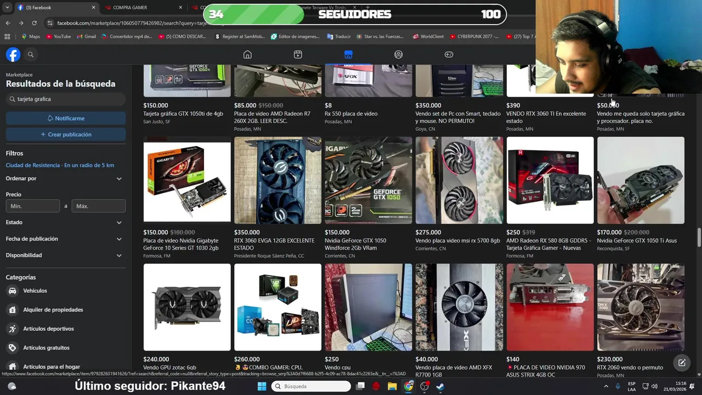Viewport: 702px width, 395px height.
Task: Open the Groups icon in top navigation
Action: (x=399, y=54)
